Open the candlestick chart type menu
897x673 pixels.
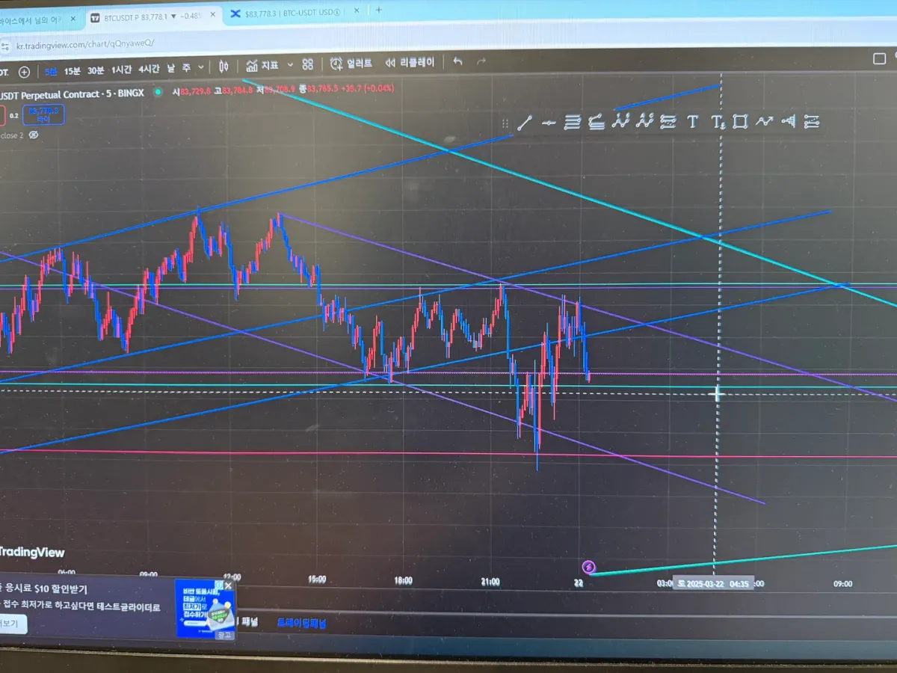point(224,66)
